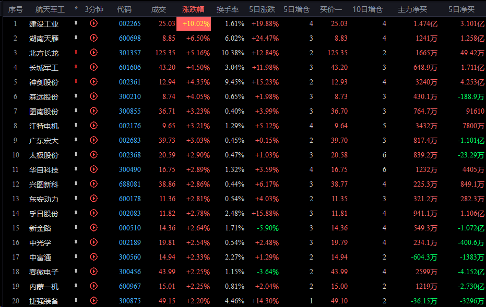This screenshot has height=307, width=486.
Task: Toggle the white marker beside 森远股份
Action: pyautogui.click(x=76, y=96)
